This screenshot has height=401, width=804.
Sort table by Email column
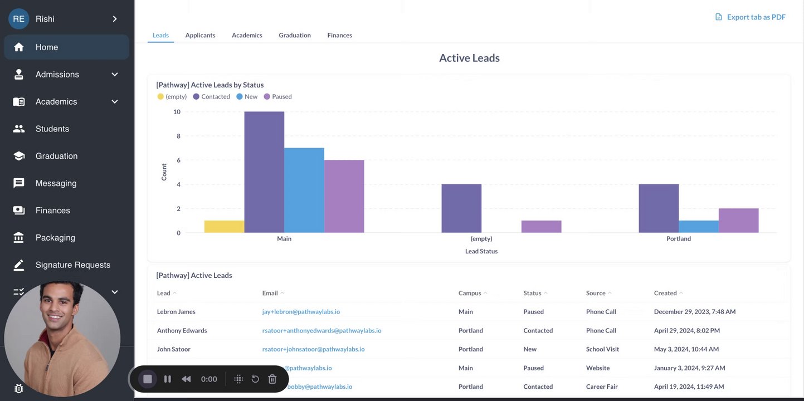click(273, 293)
